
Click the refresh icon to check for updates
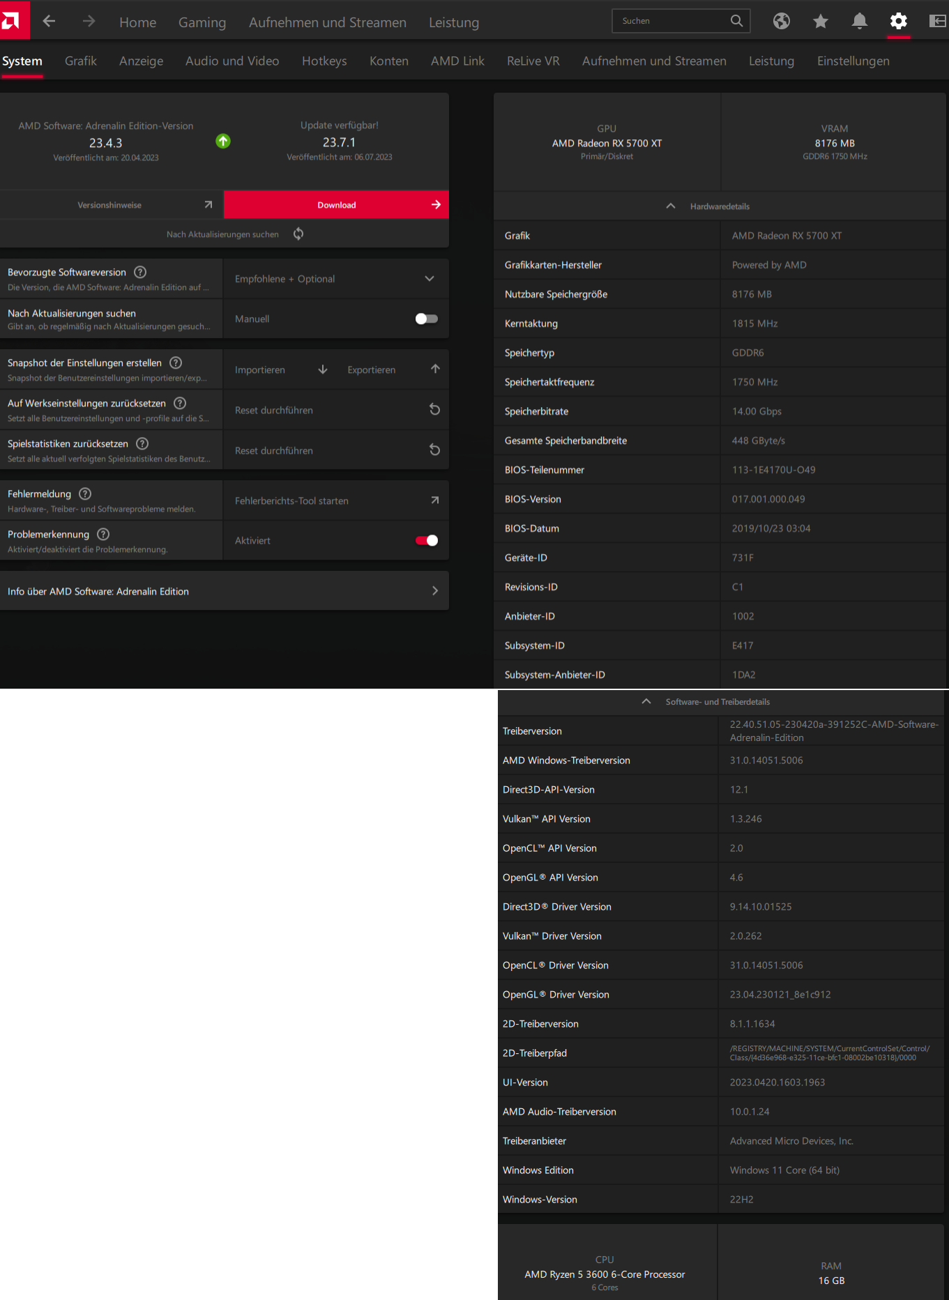[298, 234]
